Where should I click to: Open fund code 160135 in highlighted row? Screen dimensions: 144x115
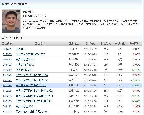click(7, 86)
